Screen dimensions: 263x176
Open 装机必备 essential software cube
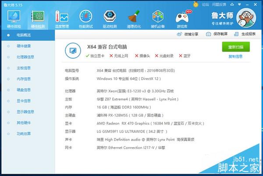(x=158, y=19)
